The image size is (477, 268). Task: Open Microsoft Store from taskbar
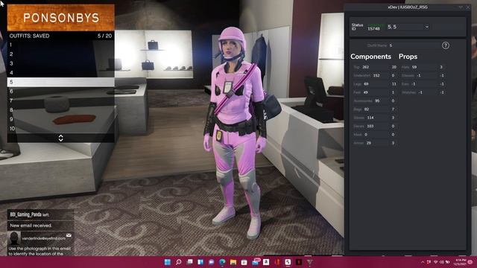pos(244,262)
